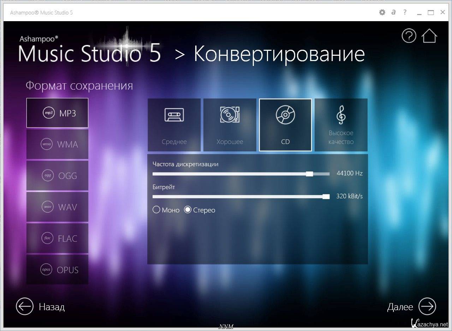Viewport: 452px width, 331px height.
Task: Pick the FLAC format tile
Action: (x=57, y=238)
